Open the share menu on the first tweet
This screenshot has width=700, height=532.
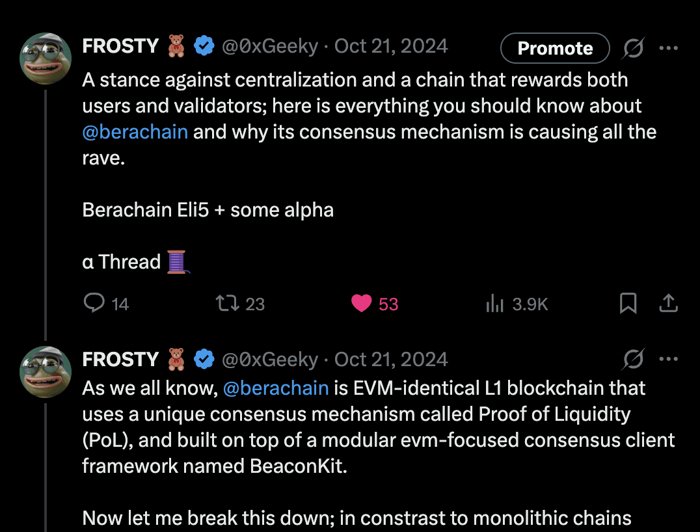pos(669,303)
